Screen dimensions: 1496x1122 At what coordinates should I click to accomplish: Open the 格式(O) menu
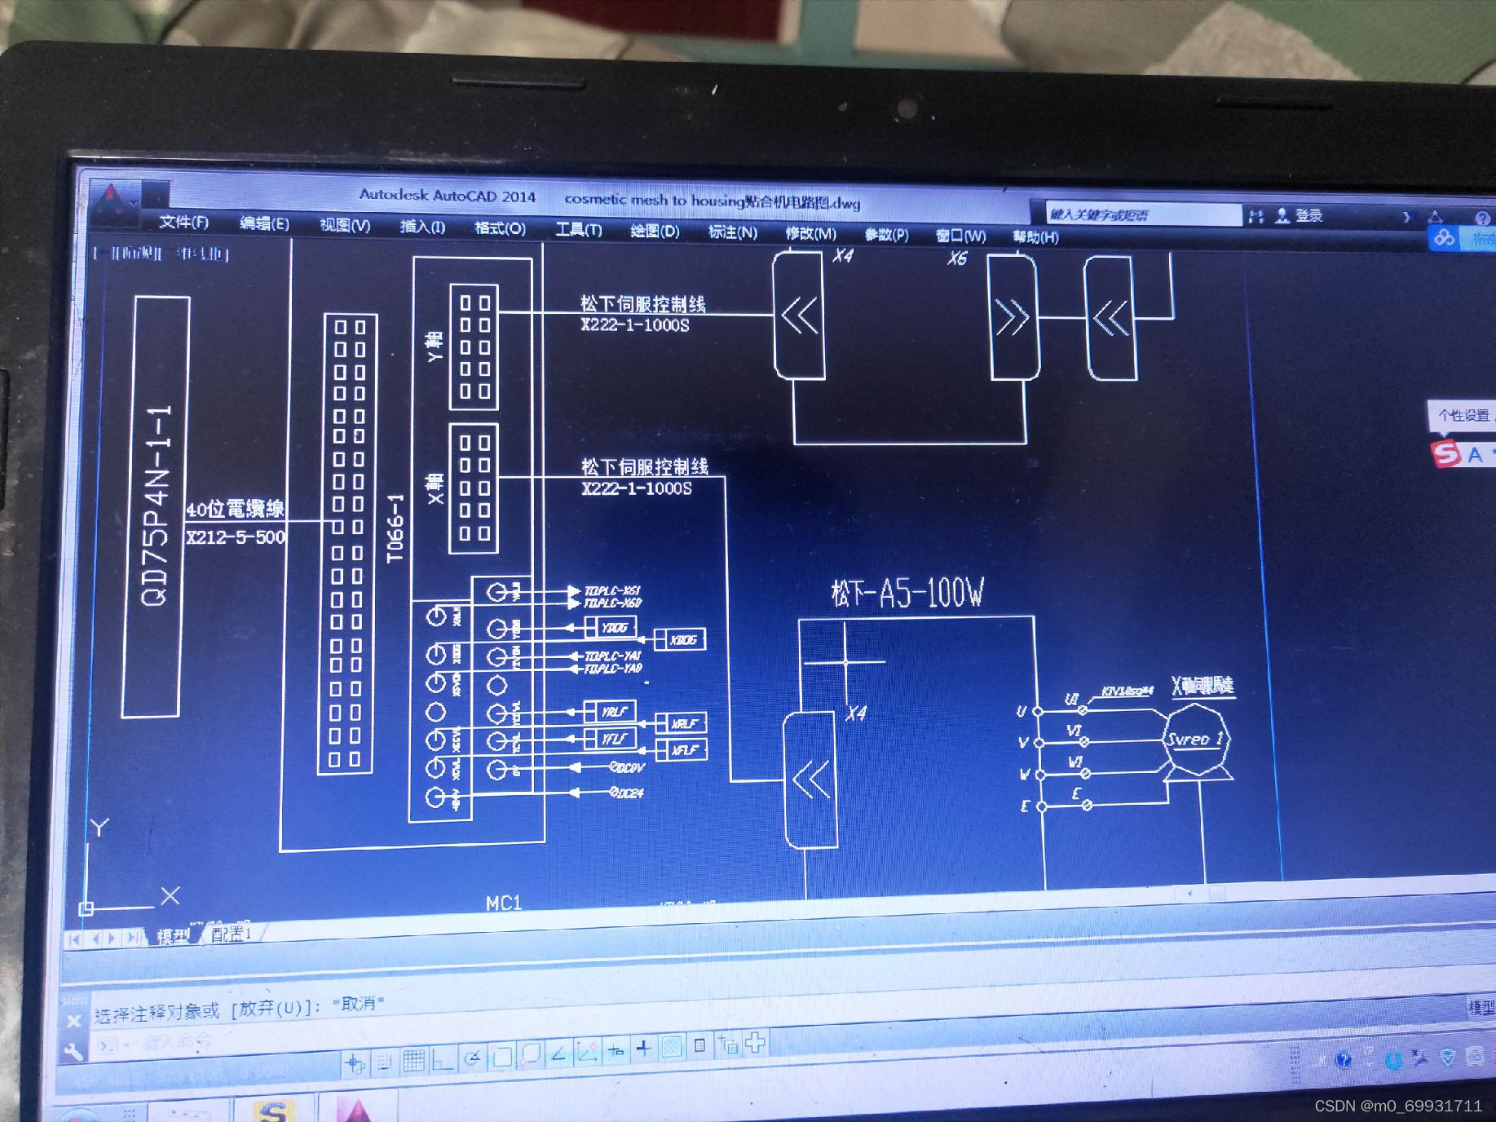coord(500,228)
